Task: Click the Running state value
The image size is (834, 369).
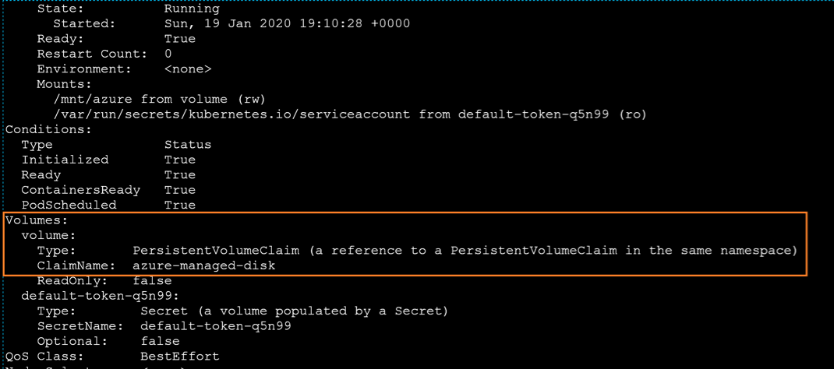Action: click(x=192, y=9)
